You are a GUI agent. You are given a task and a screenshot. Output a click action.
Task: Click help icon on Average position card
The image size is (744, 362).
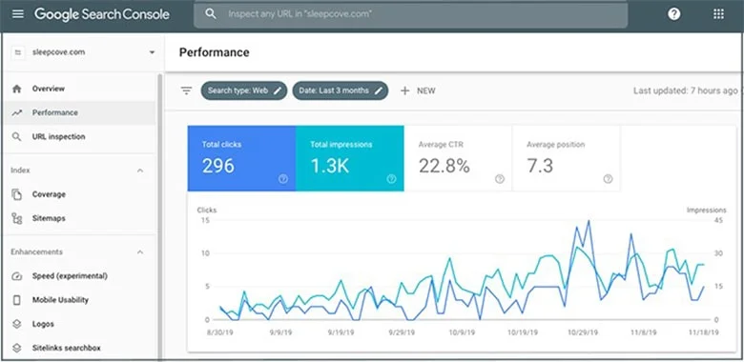(608, 179)
